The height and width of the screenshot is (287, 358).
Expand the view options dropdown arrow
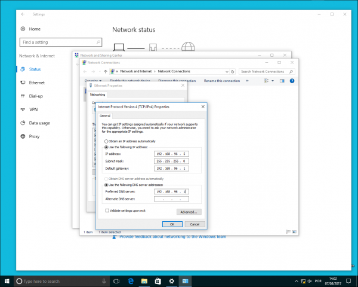[x=273, y=81]
